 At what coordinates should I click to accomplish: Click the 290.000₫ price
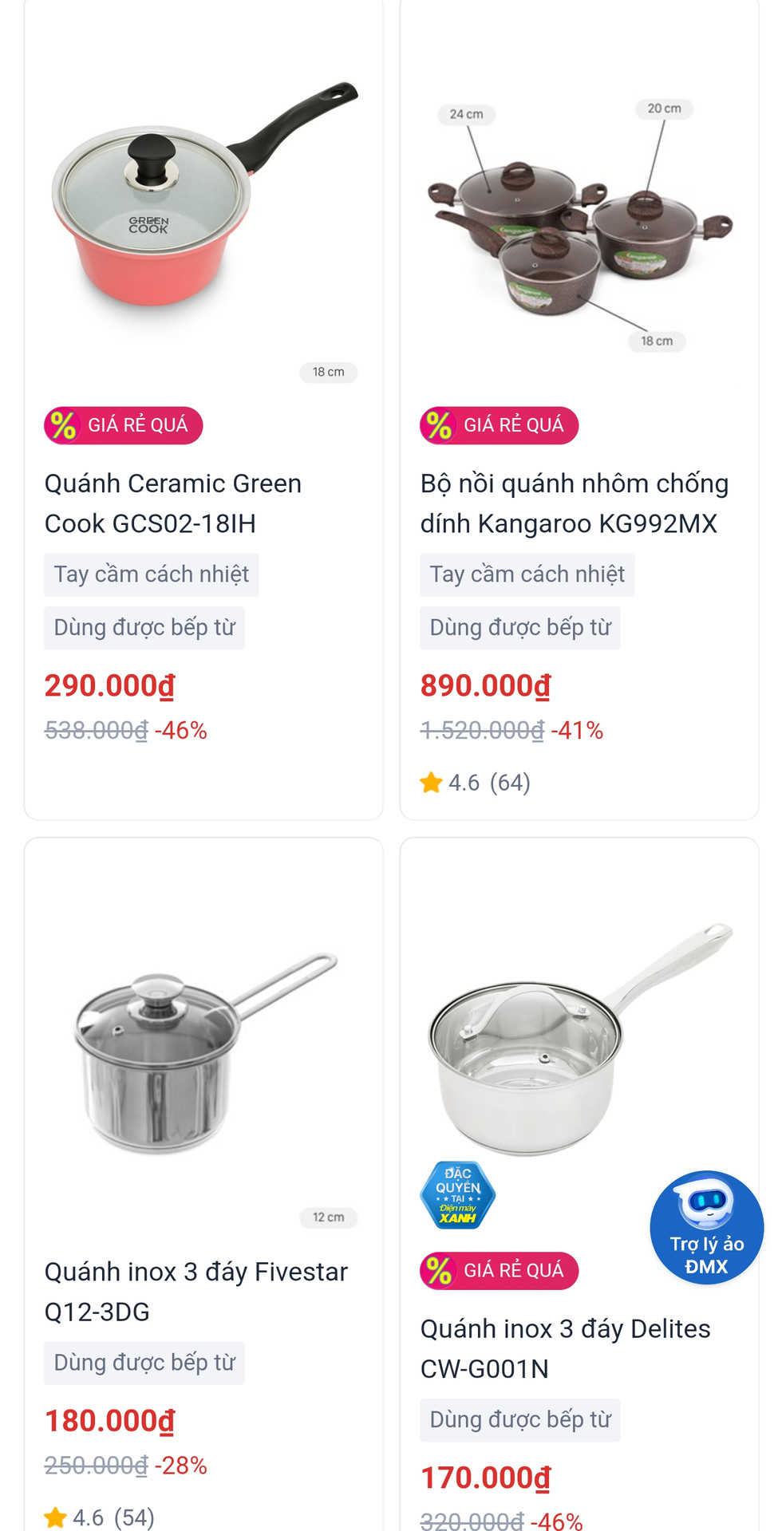109,686
